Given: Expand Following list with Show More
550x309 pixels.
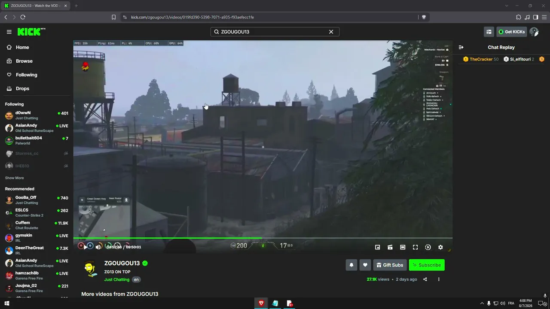Looking at the screenshot, I should point(15,178).
